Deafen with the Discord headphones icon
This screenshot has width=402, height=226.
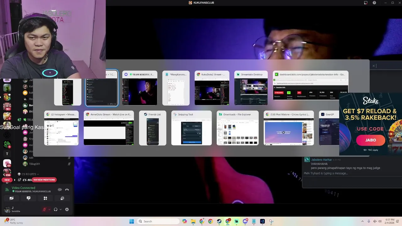[56, 209]
